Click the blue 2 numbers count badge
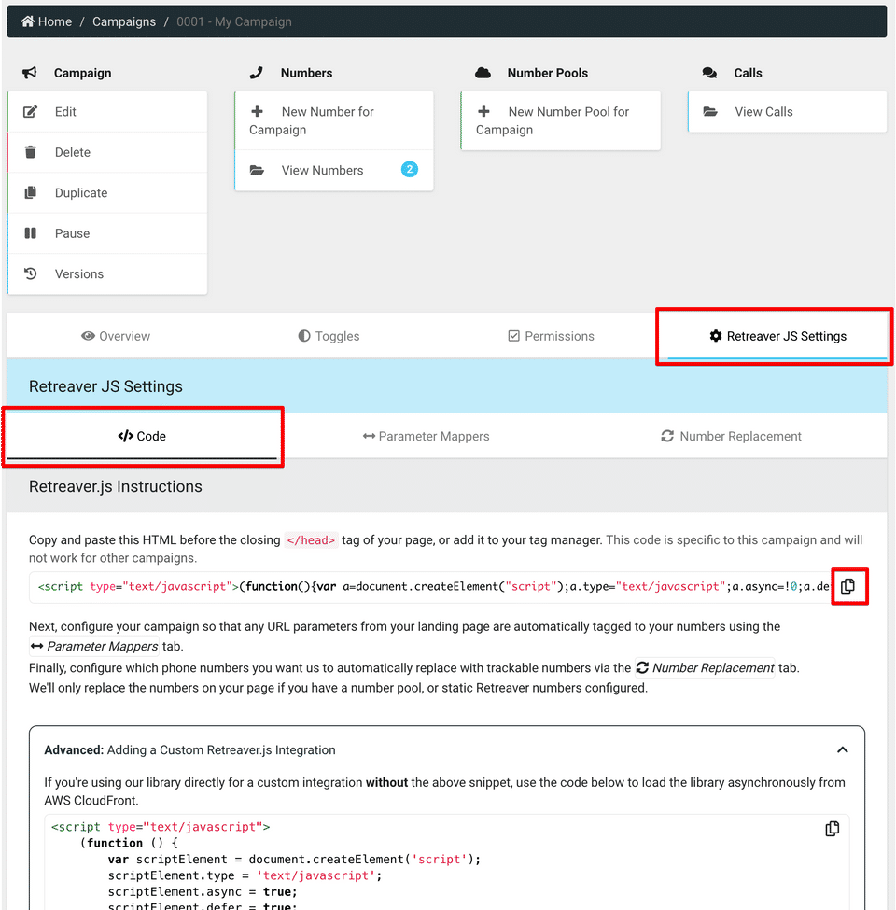 (x=410, y=170)
